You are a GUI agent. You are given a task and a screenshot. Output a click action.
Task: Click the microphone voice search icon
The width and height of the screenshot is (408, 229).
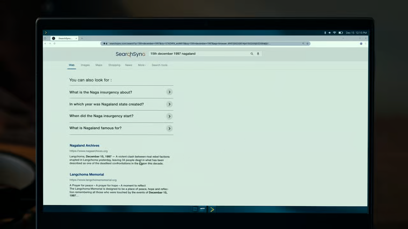(258, 54)
